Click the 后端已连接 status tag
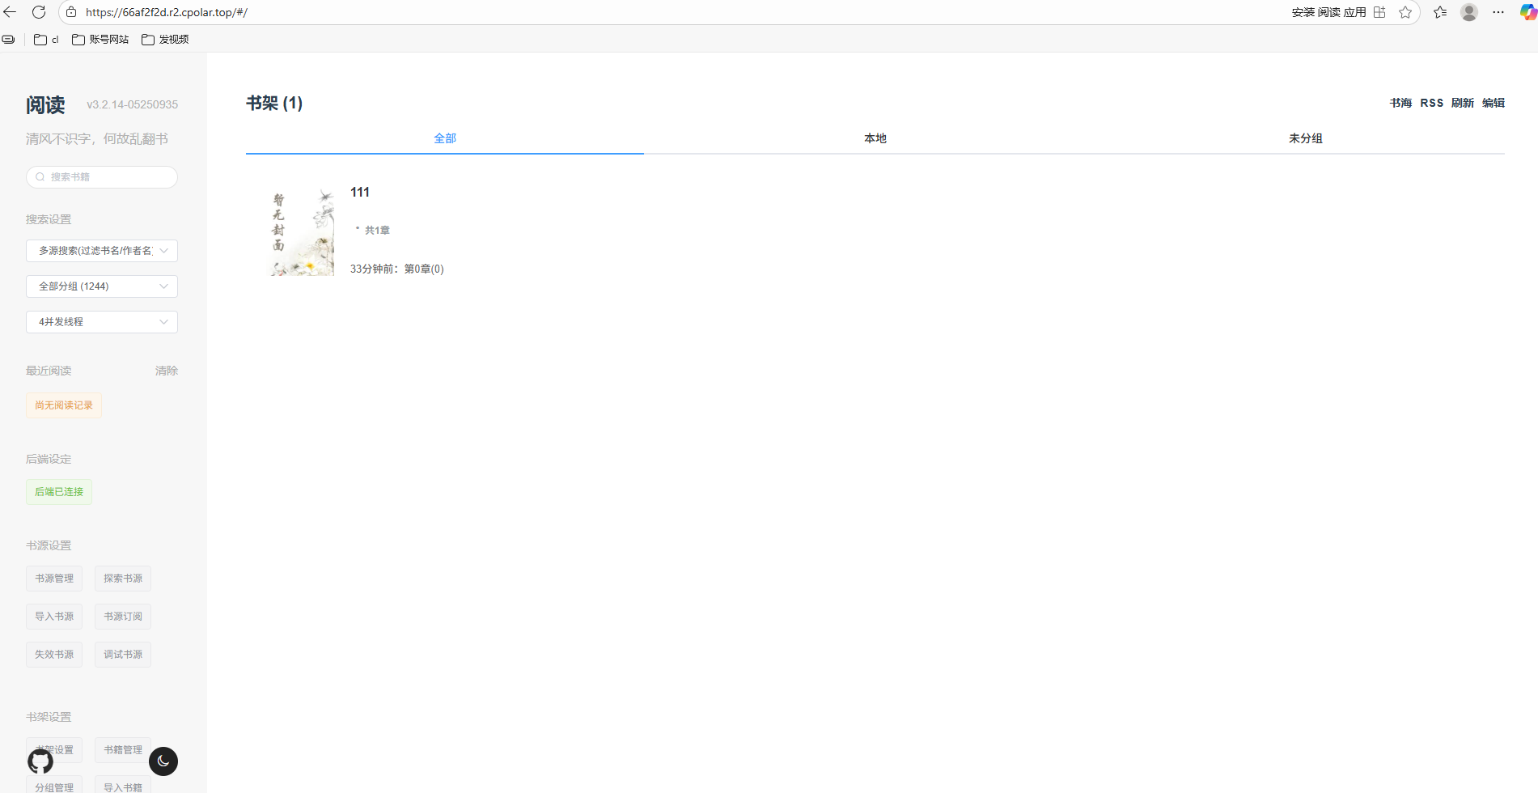 [x=59, y=492]
